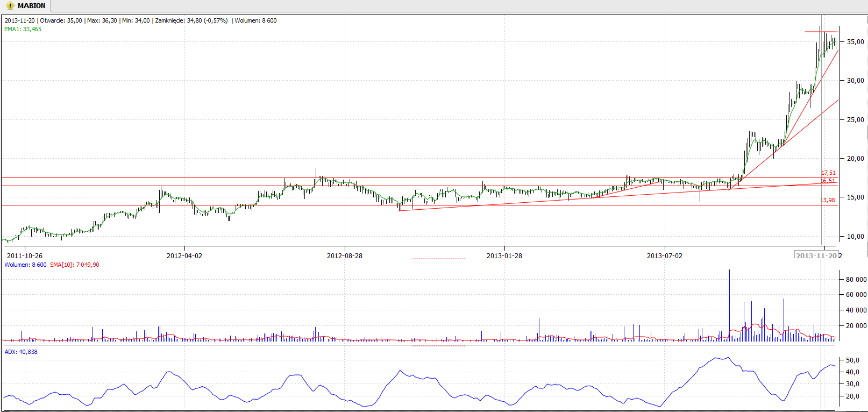The width and height of the screenshot is (868, 412).
Task: Click the 2013-07-02 date axis label
Action: (665, 255)
